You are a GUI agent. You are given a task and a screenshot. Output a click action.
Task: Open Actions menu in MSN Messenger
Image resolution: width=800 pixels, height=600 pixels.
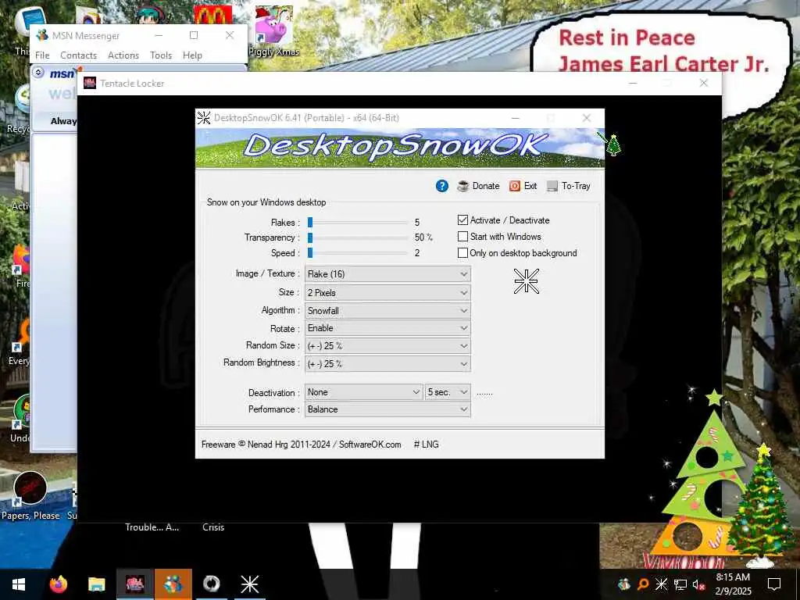pos(123,55)
